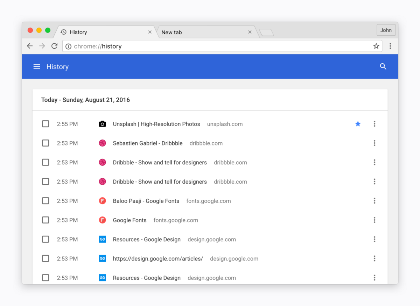Click the 2:55 PM timestamp

coord(67,124)
